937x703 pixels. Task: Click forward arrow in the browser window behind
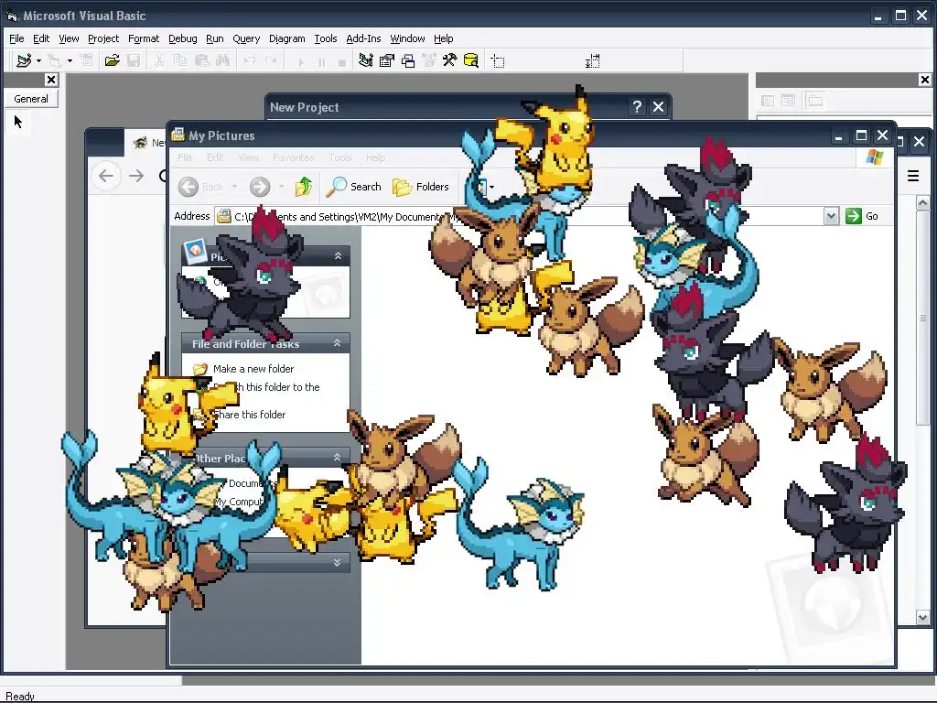pyautogui.click(x=137, y=176)
